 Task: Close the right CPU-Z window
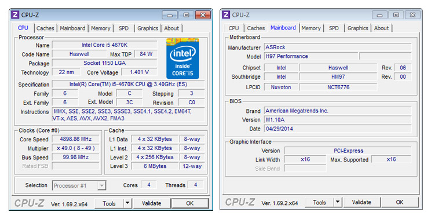pos(412,15)
